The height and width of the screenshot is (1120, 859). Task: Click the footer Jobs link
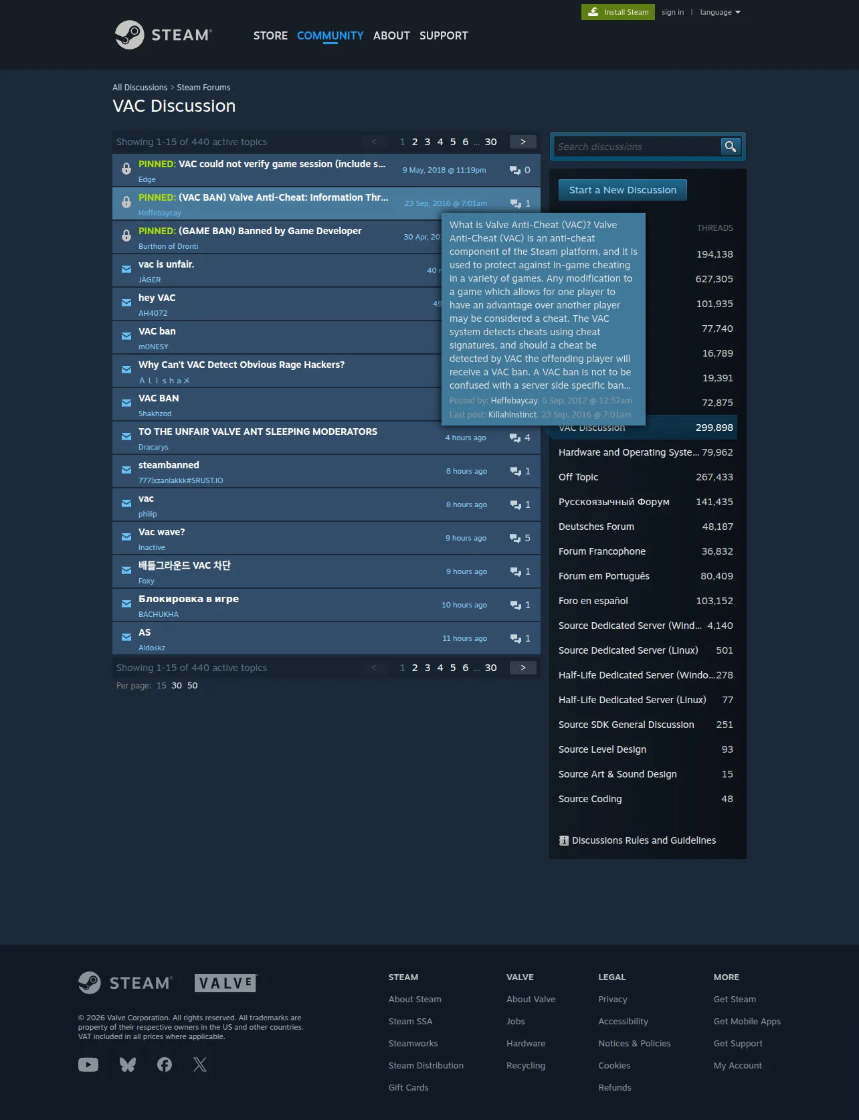click(x=516, y=1022)
